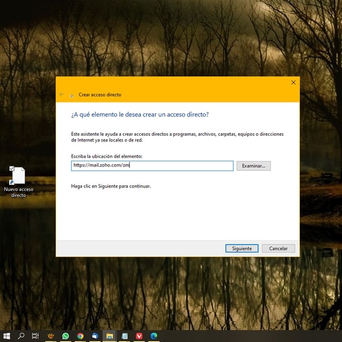The height and width of the screenshot is (342, 342).
Task: Click the label 'Escriba la ubicación del elemento:'
Action: pyautogui.click(x=107, y=156)
